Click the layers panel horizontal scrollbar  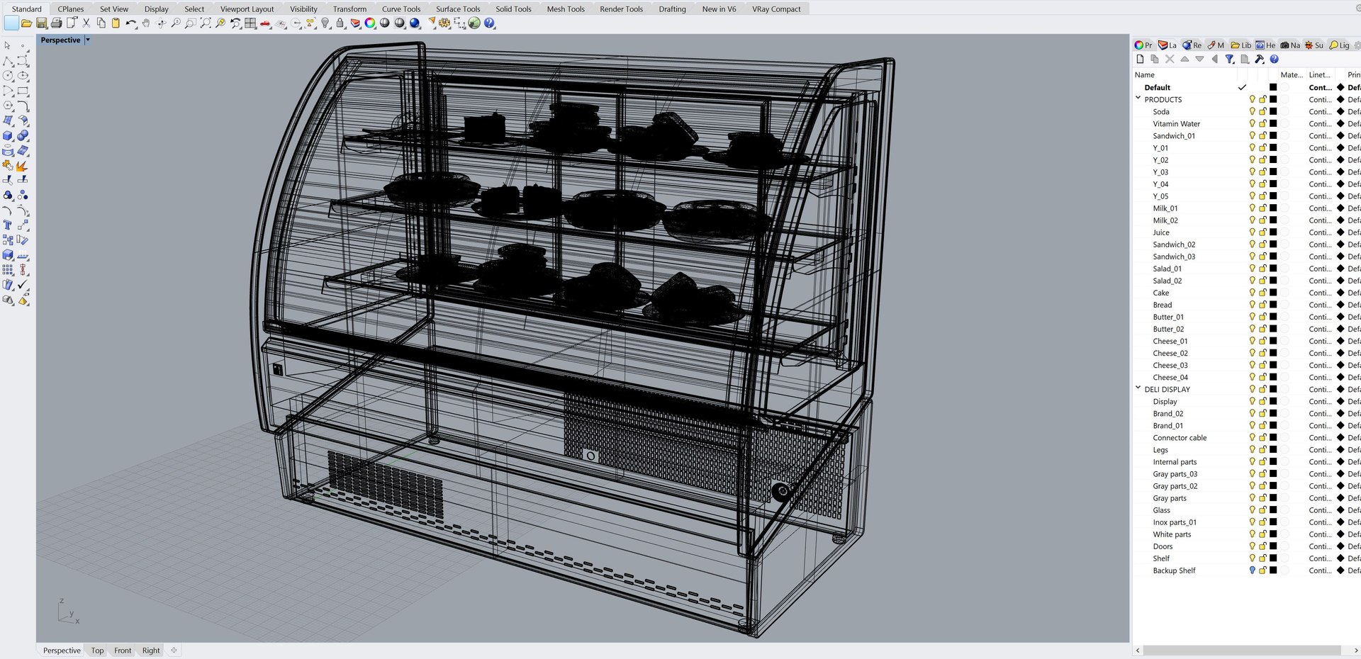click(1243, 650)
